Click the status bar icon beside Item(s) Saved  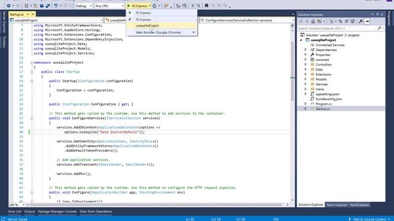pos(4,219)
